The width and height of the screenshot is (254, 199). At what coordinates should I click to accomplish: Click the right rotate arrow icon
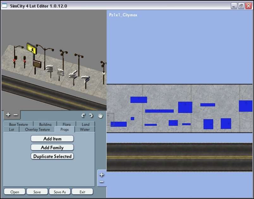[91, 116]
